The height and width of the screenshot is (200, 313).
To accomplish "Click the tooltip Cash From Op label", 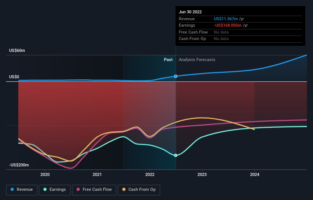I will tap(192, 39).
